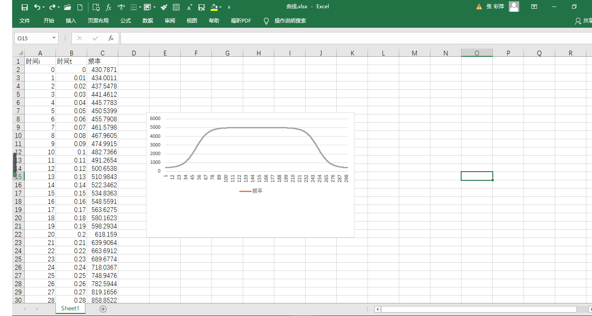
Task: Expand the Name Box dropdown arrow
Action: (x=54, y=38)
